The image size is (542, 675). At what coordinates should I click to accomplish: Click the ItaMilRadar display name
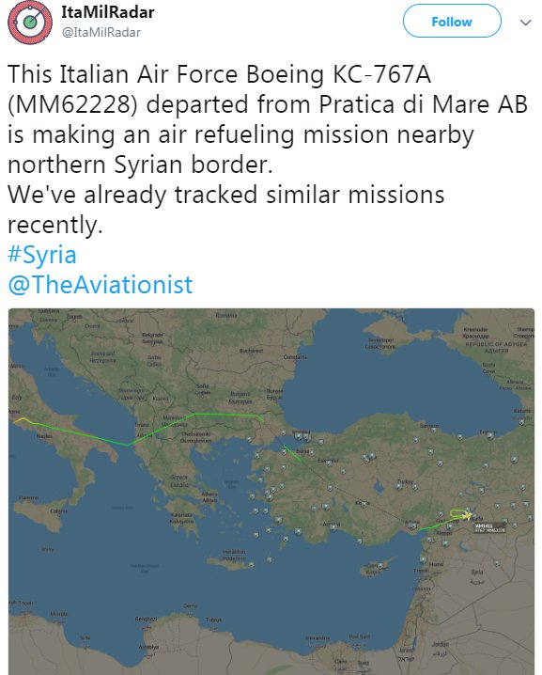[107, 12]
